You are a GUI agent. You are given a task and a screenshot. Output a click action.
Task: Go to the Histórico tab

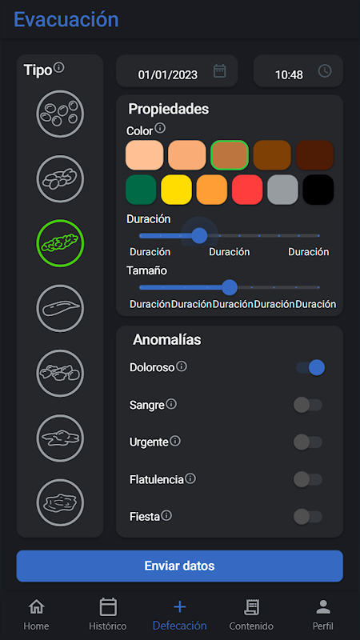pyautogui.click(x=108, y=614)
